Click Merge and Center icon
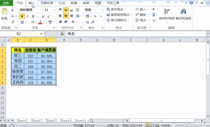The height and width of the screenshot is (127, 210). tap(77, 16)
